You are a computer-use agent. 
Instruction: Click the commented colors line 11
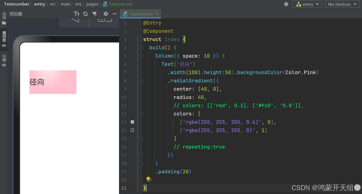point(239,106)
